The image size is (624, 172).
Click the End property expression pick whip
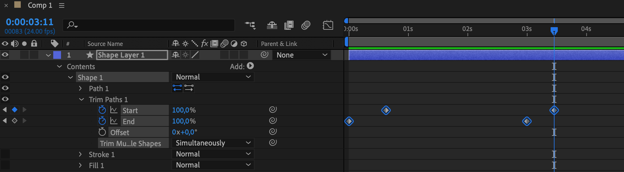tap(273, 121)
